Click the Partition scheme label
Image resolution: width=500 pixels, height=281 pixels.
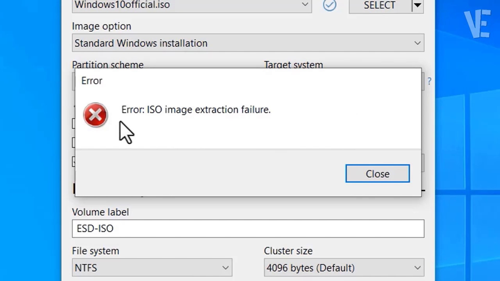tap(108, 65)
